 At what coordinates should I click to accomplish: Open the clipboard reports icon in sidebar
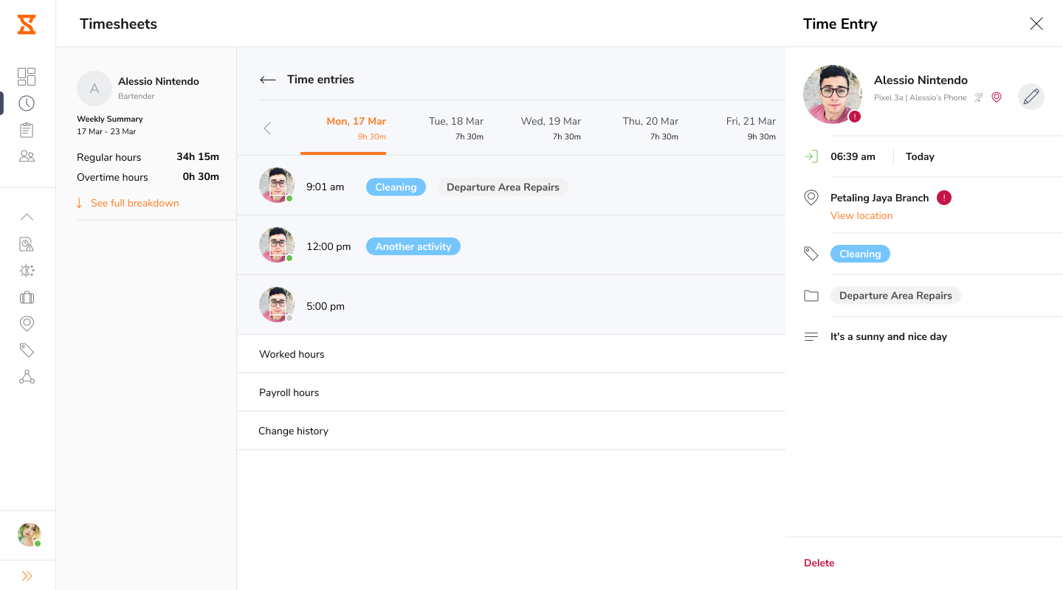coord(27,130)
